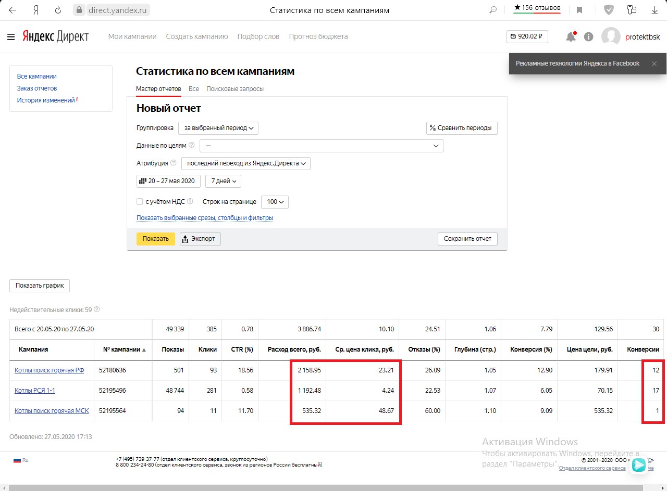Open the Атрибуция last-click dropdown
Viewport: 667px width, 491px height.
coord(246,163)
